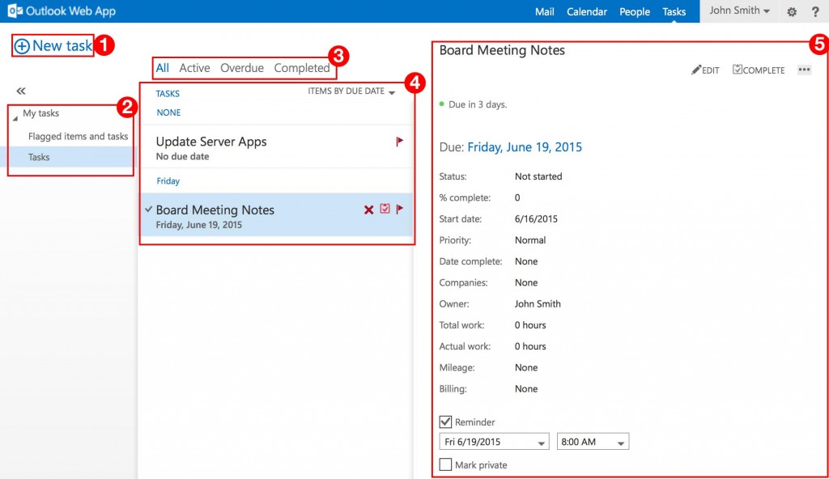The image size is (829, 479).
Task: Click the flag on Update Server Apps
Action: pos(399,142)
